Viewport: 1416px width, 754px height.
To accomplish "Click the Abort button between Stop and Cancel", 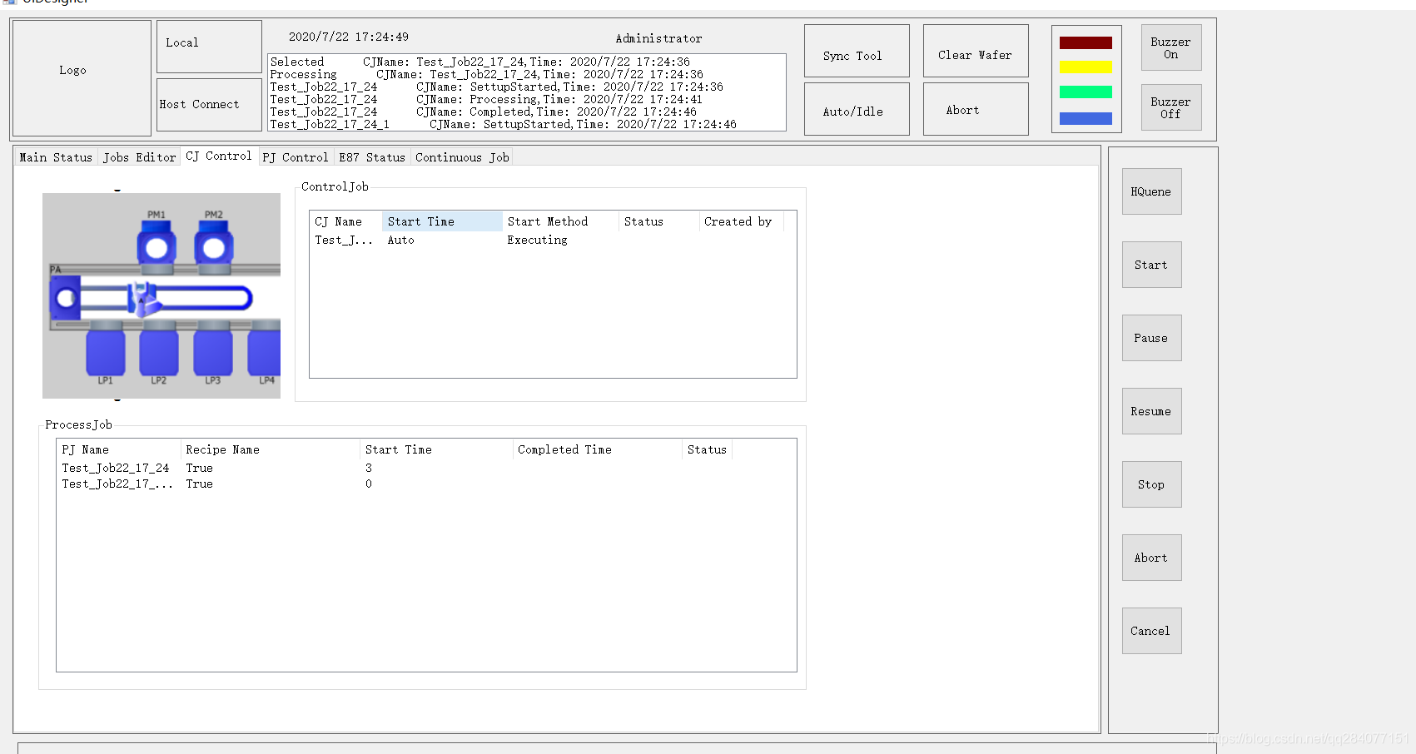I will [x=1151, y=558].
